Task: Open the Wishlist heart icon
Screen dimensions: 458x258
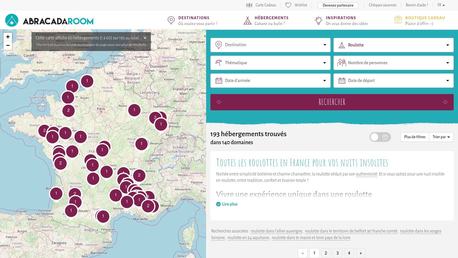Action: click(x=288, y=5)
